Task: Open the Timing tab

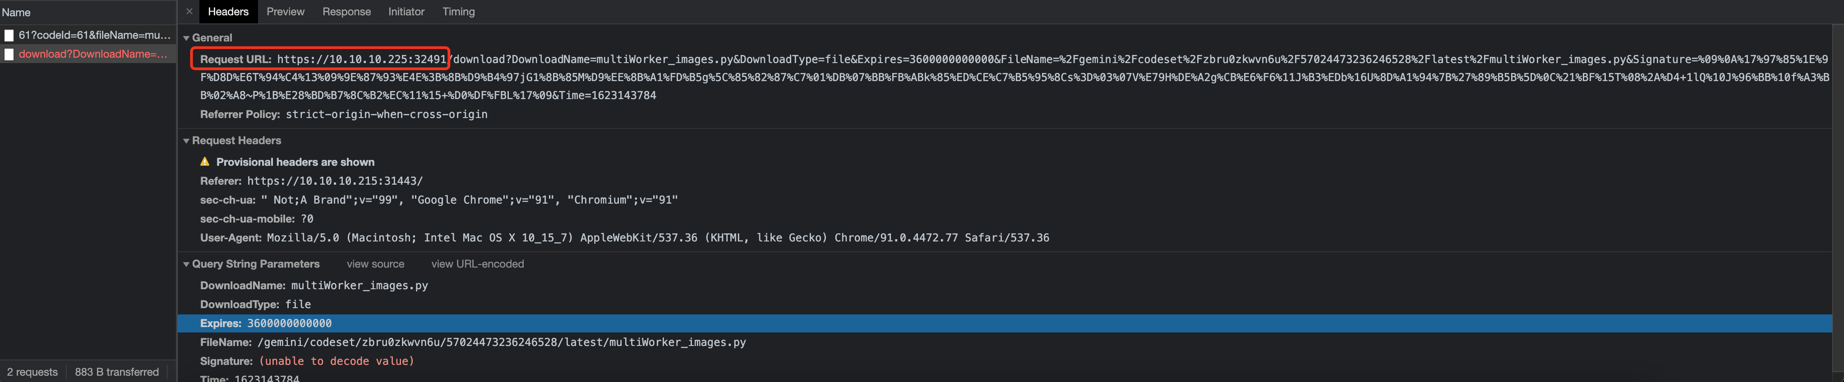Action: 458,11
